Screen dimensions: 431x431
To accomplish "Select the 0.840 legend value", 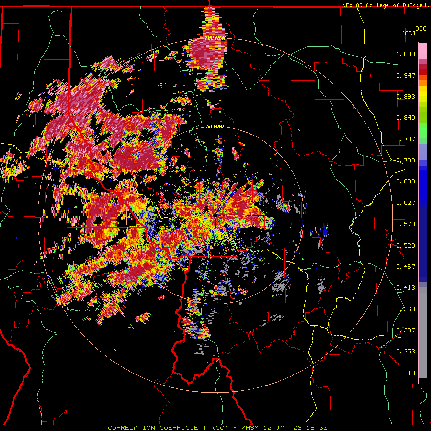I will click(x=406, y=118).
